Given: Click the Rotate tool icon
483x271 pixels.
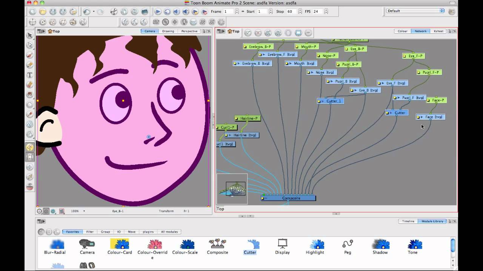Looking at the screenshot, I should coord(43,22).
